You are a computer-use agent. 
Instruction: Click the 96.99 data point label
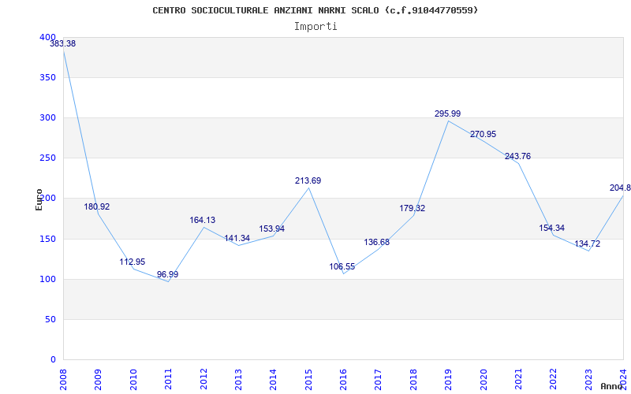(167, 274)
